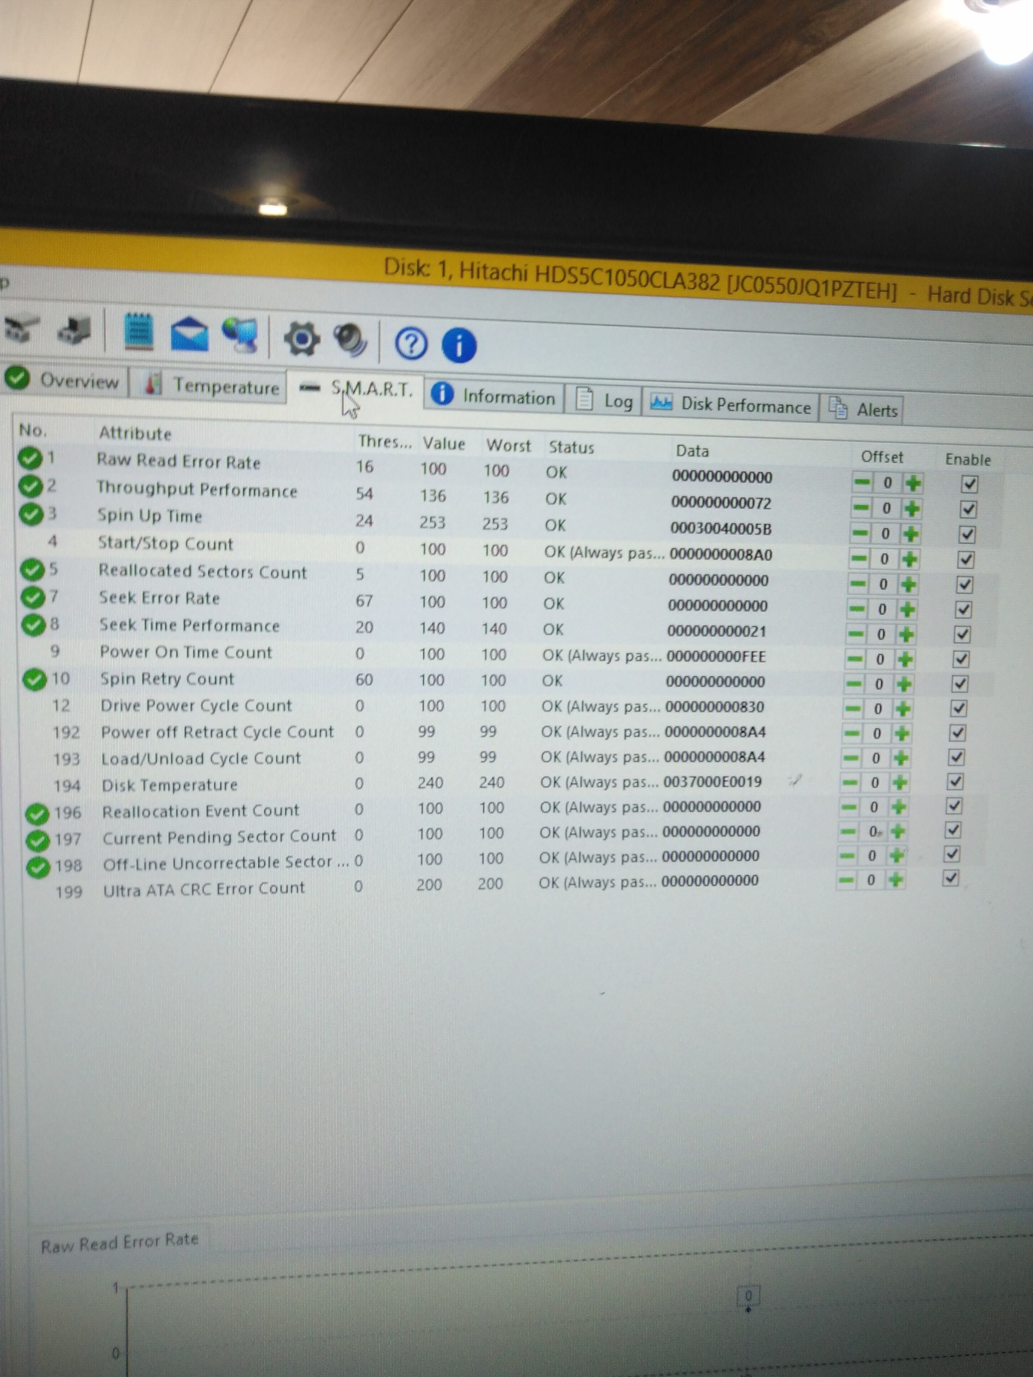Uncheck Enable for Raw Read Error Rate
Image resolution: width=1033 pixels, height=1377 pixels.
pyautogui.click(x=969, y=484)
